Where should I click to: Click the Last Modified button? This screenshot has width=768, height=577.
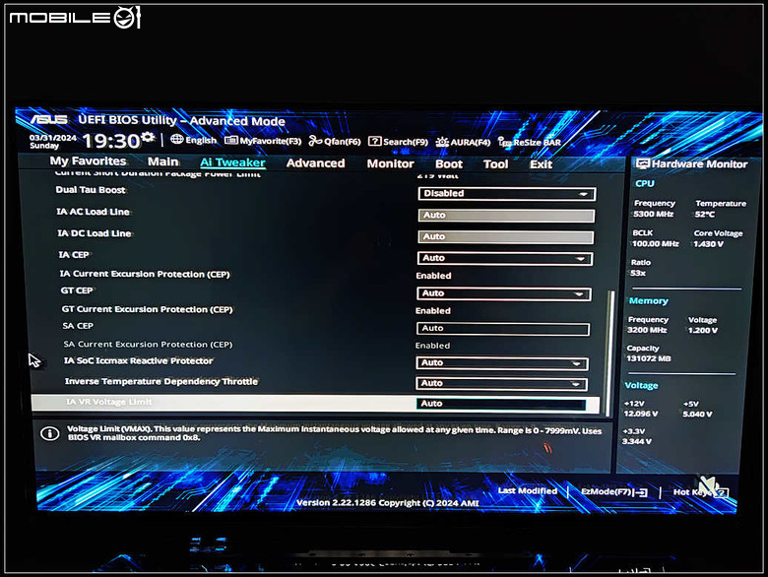coord(528,490)
